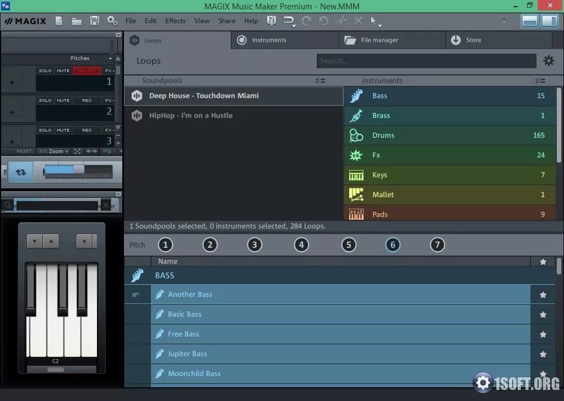Click the Mallet instrument icon
564x401 pixels.
(356, 194)
